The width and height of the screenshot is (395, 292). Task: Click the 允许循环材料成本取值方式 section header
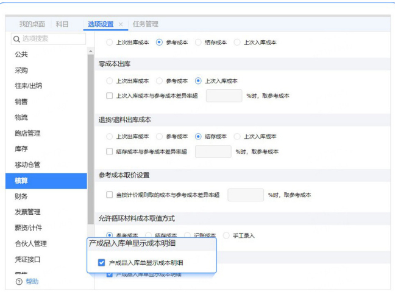coord(243,218)
